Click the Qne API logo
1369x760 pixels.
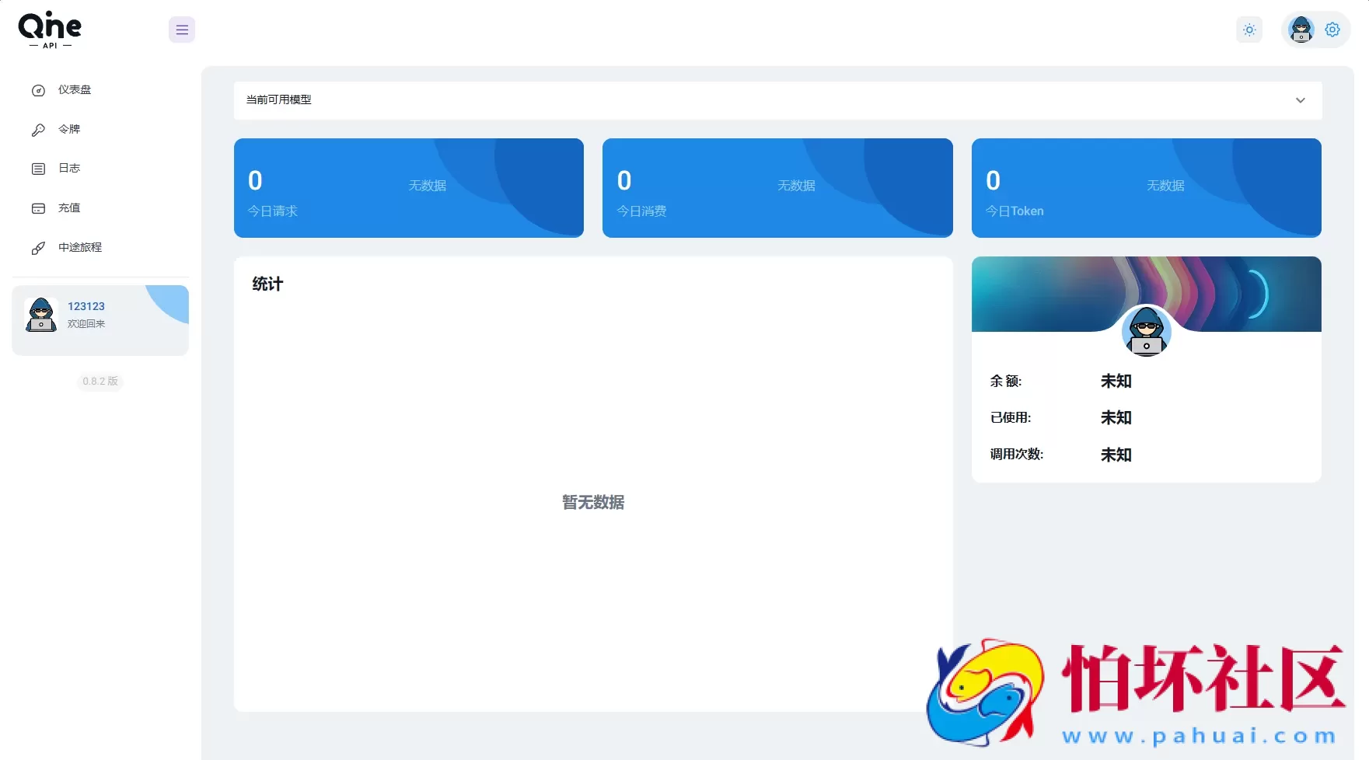coord(49,30)
